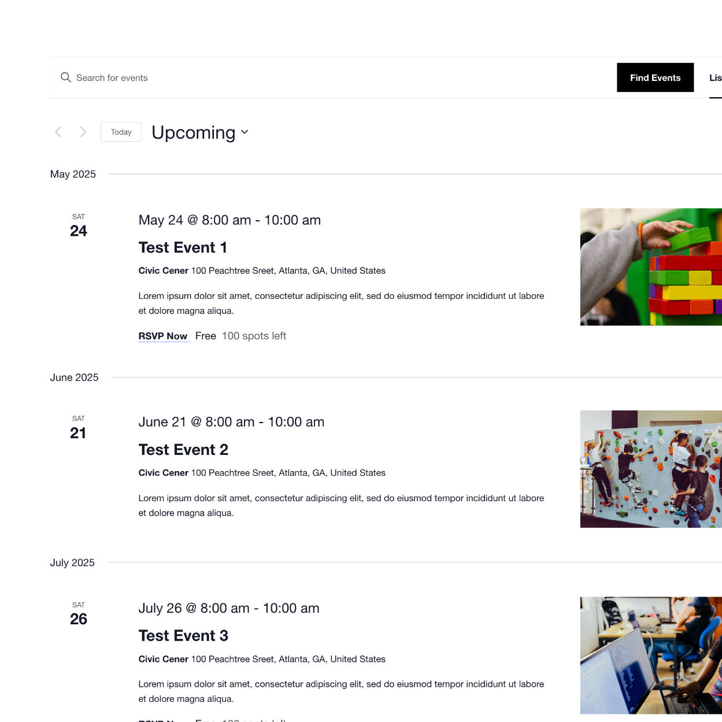722x722 pixels.
Task: Open the List view selector
Action: pos(715,77)
